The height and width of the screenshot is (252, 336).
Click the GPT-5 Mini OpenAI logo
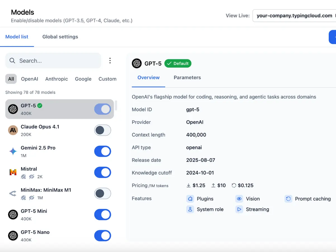(x=13, y=214)
